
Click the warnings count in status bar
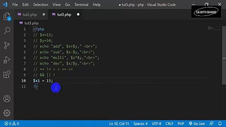click(x=16, y=123)
